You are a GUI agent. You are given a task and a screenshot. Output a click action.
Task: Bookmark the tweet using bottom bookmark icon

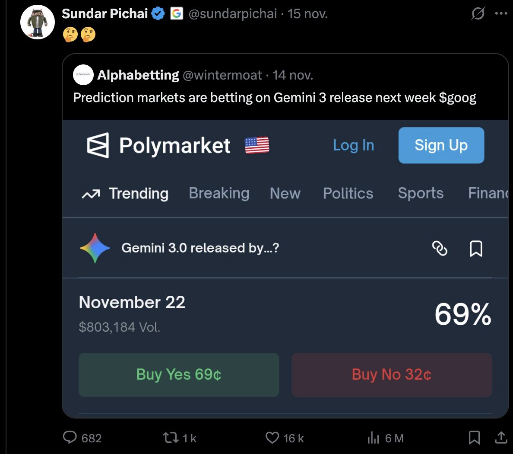coord(474,438)
